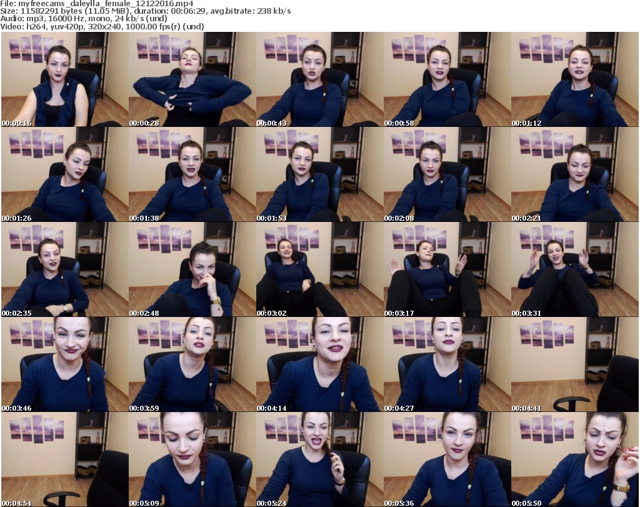Select the thumbnail stamped 00:00:16
The image size is (640, 507).
[x=65, y=79]
